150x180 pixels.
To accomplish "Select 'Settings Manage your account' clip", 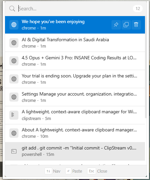I will (x=75, y=97).
